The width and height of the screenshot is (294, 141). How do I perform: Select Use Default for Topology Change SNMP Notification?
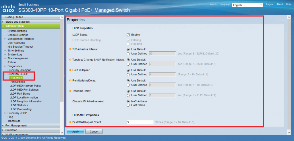click(128, 60)
